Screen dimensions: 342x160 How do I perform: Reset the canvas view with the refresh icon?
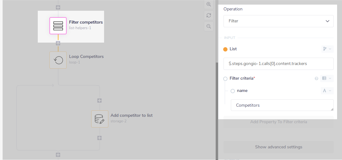pyautogui.click(x=209, y=15)
